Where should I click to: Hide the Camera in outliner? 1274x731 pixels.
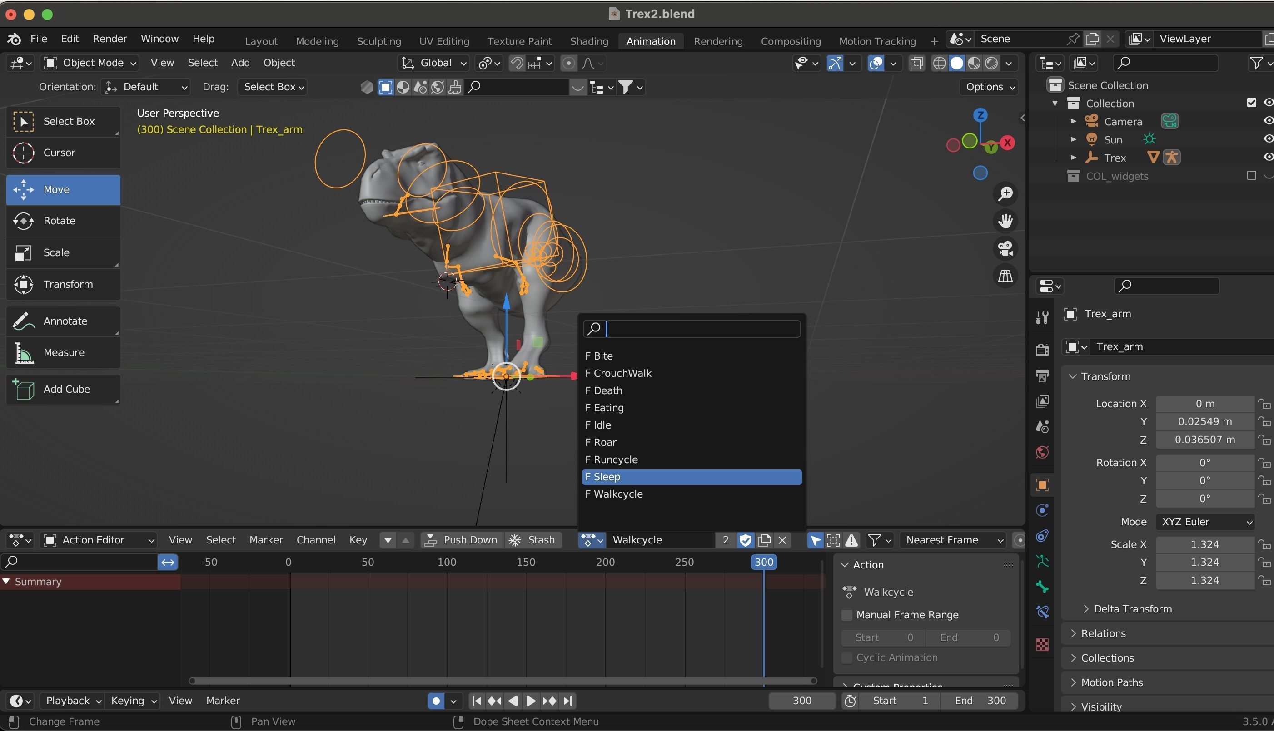[1268, 121]
